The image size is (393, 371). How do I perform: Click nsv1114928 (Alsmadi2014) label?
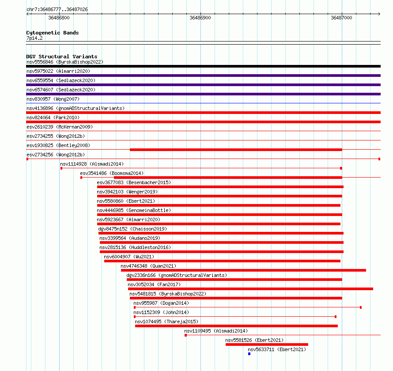[x=92, y=164]
